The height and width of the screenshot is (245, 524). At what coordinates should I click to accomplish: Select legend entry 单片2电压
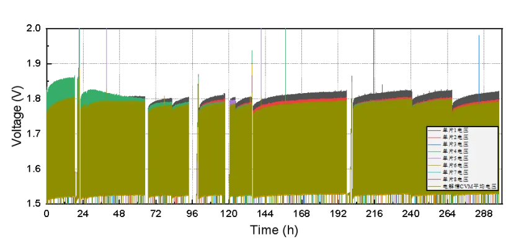pos(448,137)
